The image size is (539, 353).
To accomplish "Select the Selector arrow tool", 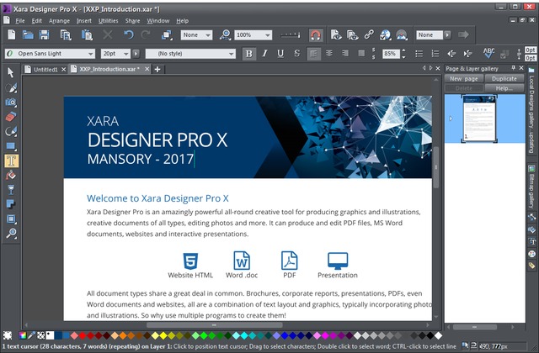I will click(11, 73).
